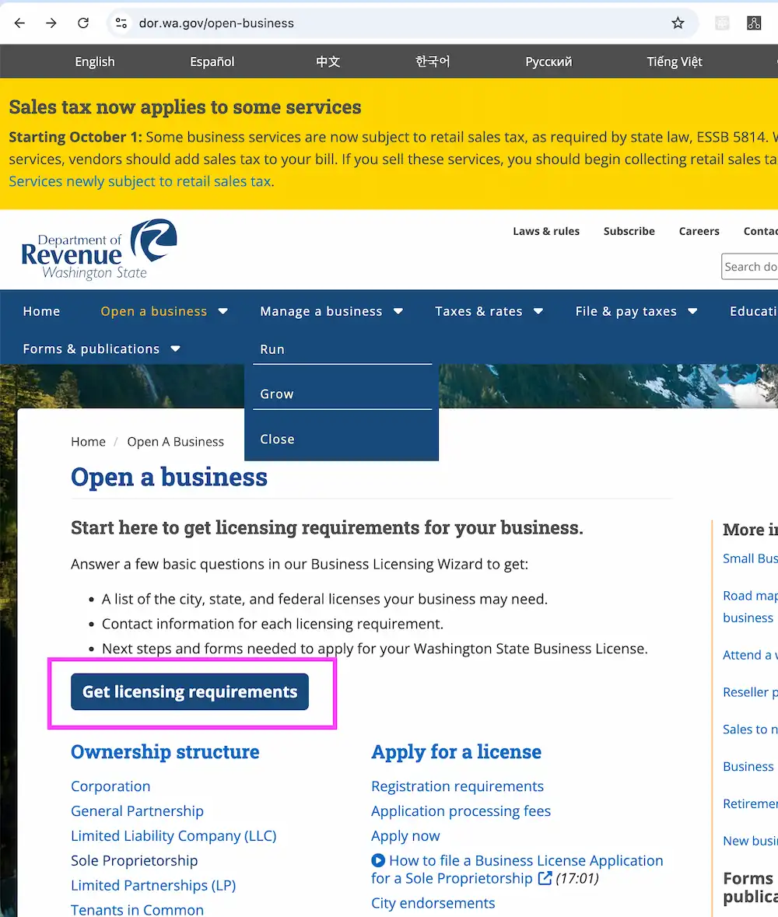This screenshot has height=917, width=778.
Task: Click the Department of Revenue logo
Action: point(99,249)
